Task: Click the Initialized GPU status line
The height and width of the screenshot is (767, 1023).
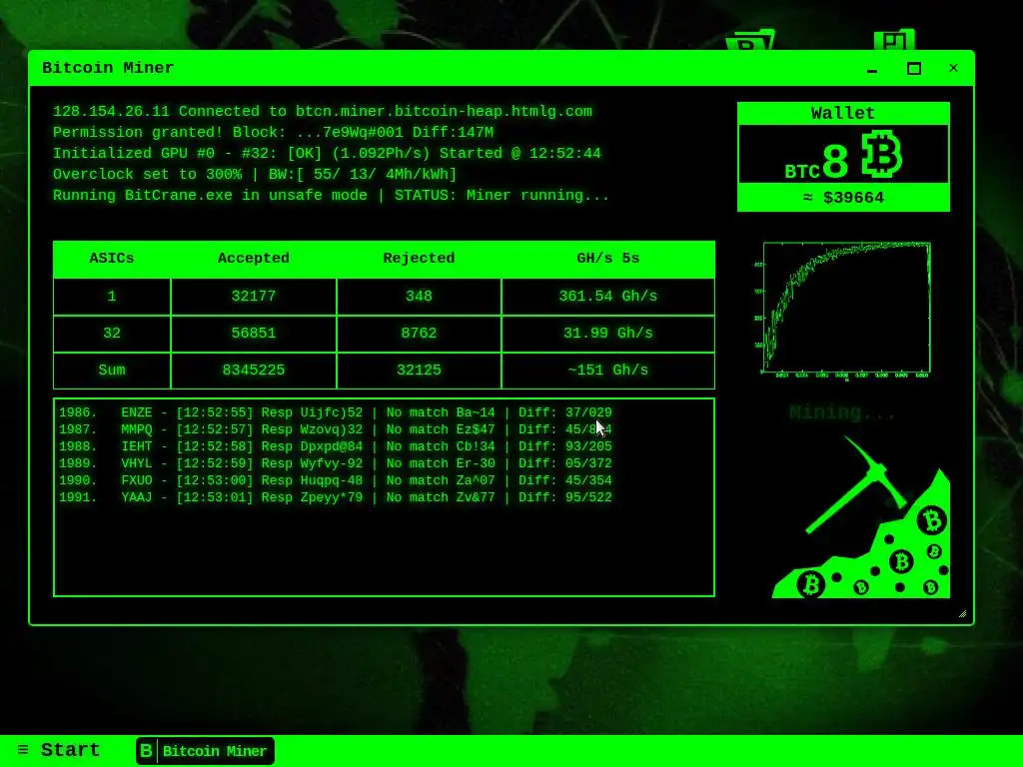Action: tap(327, 153)
